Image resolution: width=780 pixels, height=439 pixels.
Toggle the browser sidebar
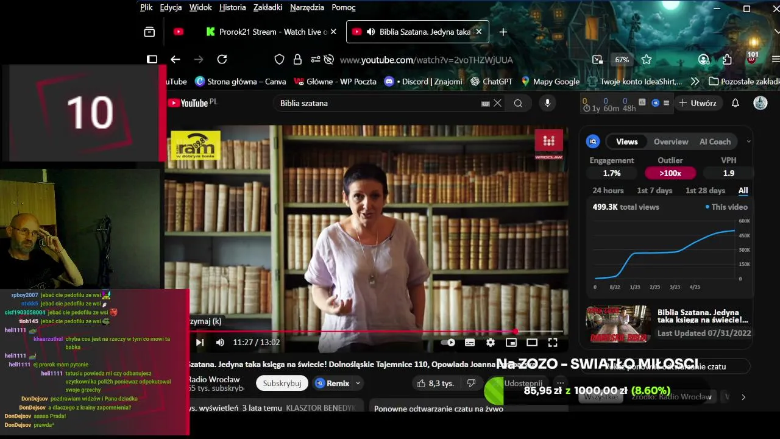[152, 59]
